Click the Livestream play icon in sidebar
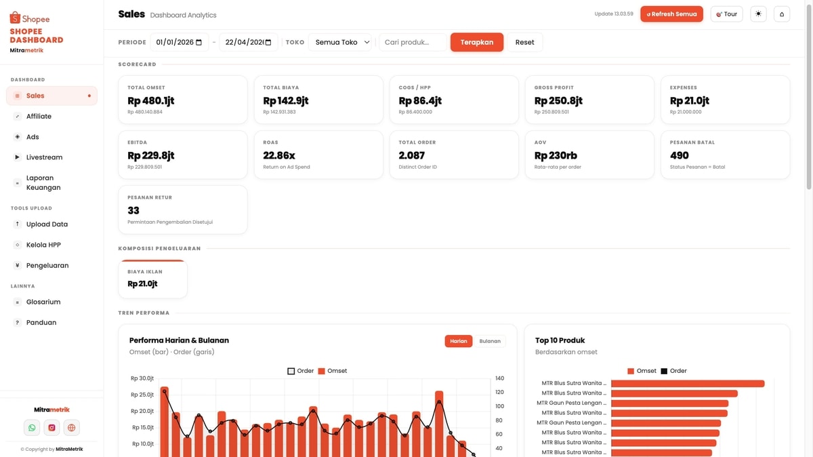Image resolution: width=813 pixels, height=457 pixels. click(x=18, y=157)
